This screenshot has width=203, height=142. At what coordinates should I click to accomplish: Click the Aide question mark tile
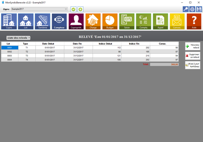194,21
